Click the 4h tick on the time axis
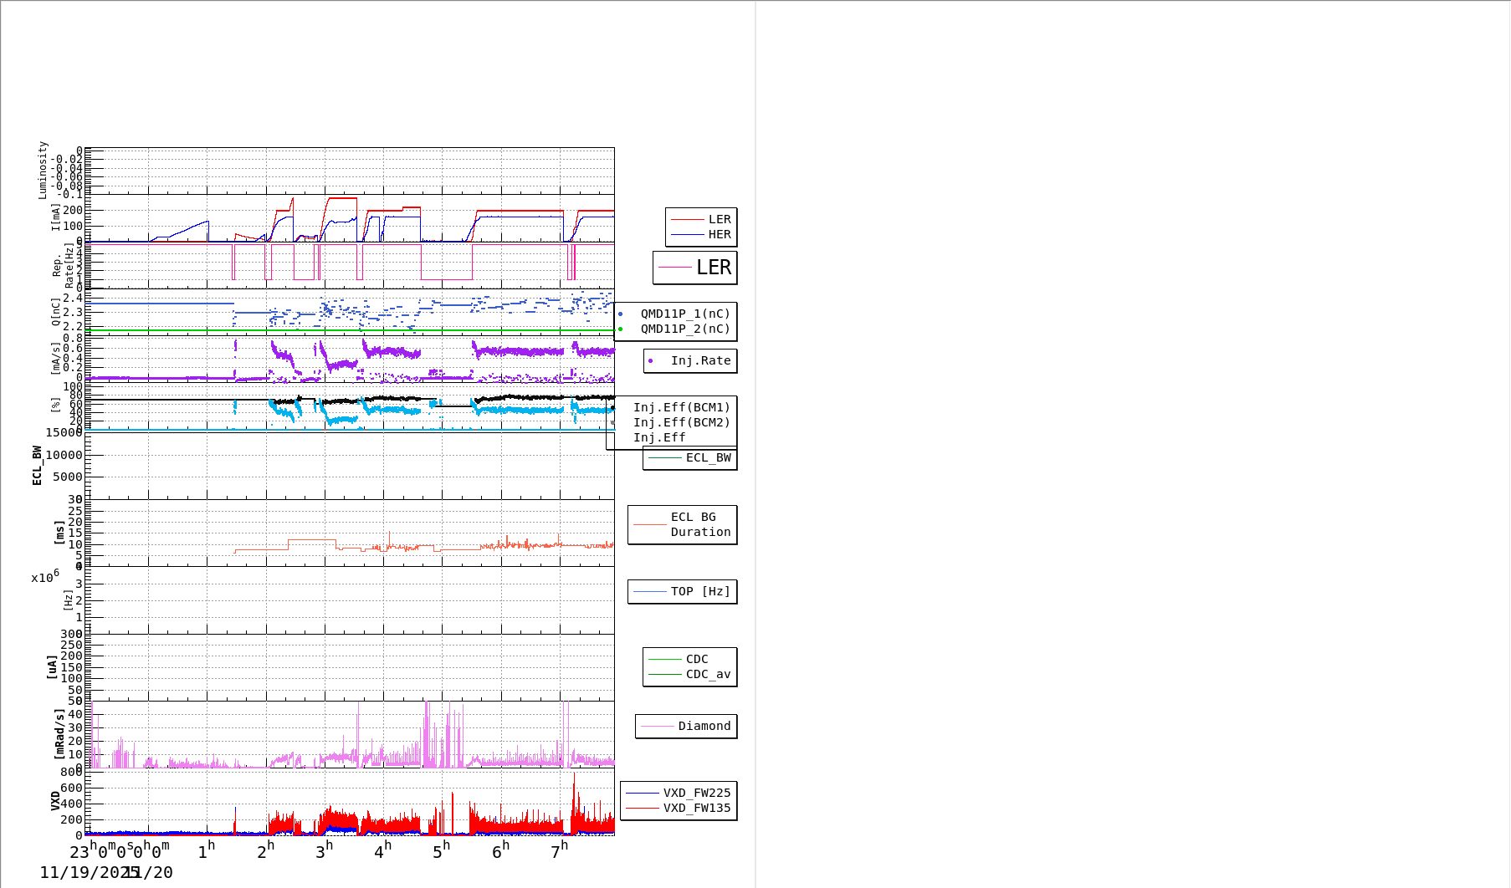The width and height of the screenshot is (1511, 888). 382,851
